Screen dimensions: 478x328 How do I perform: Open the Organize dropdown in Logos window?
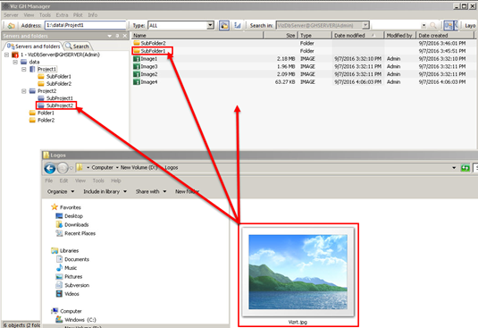[x=61, y=192]
